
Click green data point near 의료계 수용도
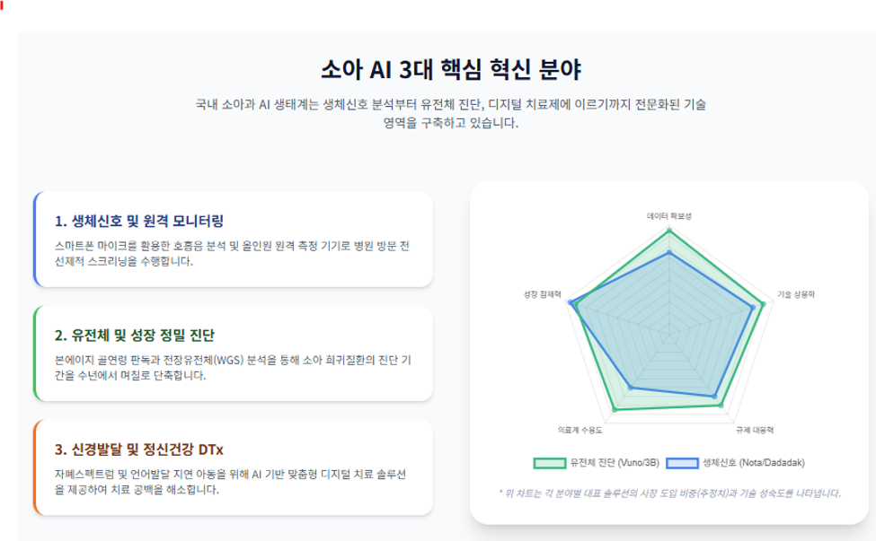615,410
